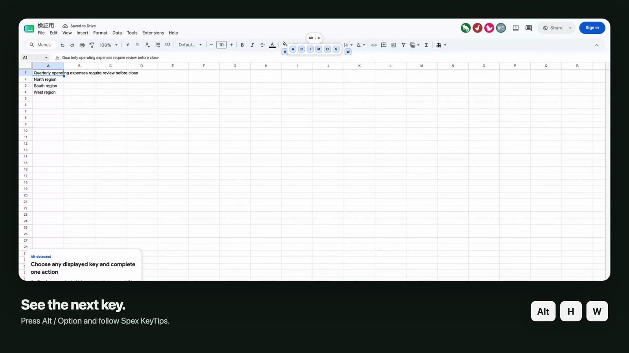Click the redo arrow icon

(x=72, y=45)
